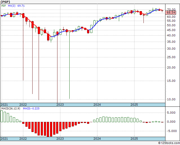
Task: Click the 70.00 price axis label
Action: coord(171,10)
